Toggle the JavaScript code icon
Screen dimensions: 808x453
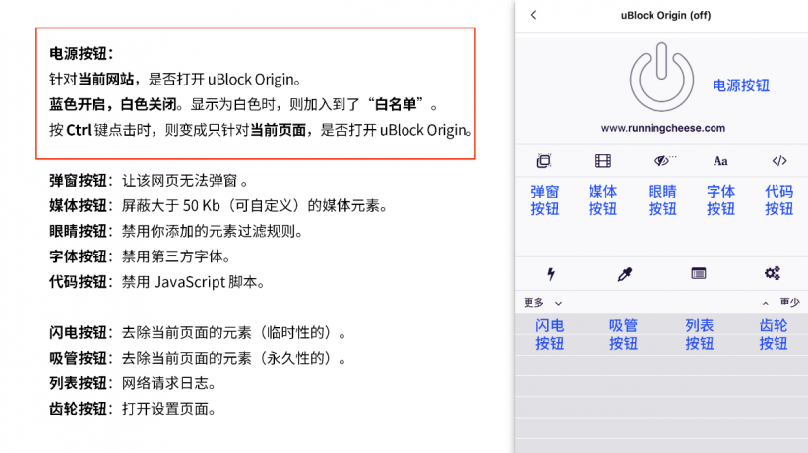click(x=779, y=161)
